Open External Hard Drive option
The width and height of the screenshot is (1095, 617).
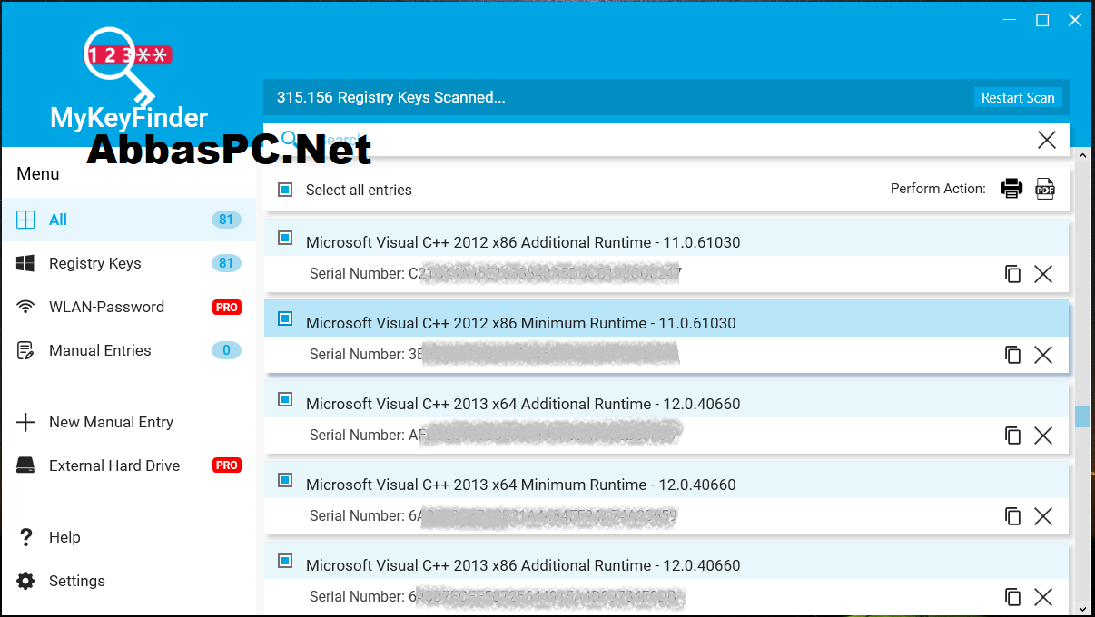point(128,465)
